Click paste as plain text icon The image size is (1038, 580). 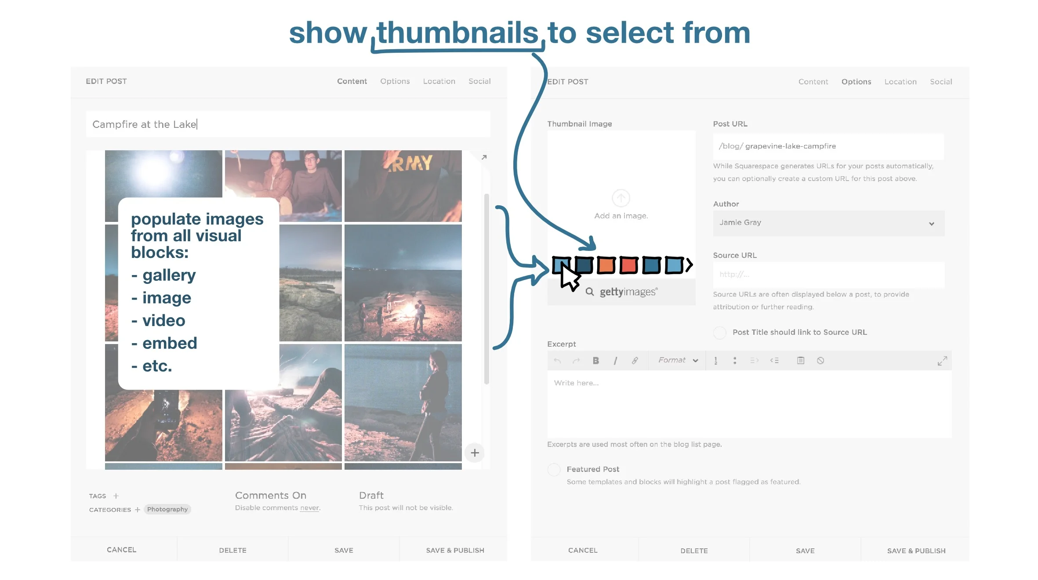pos(800,360)
